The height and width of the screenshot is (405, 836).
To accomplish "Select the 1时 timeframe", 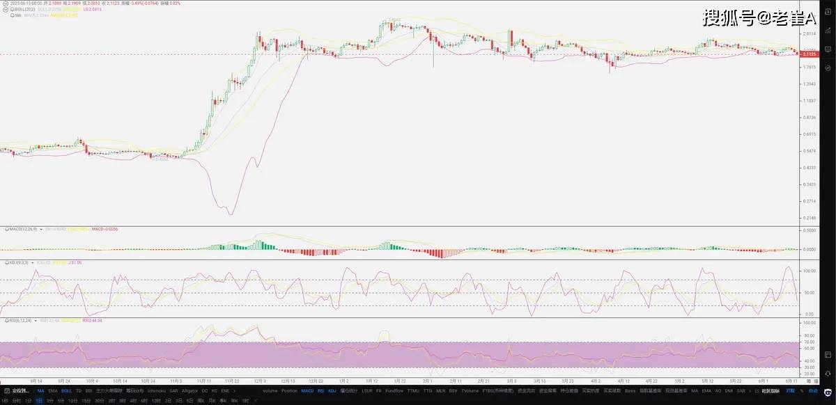I will coord(245,400).
